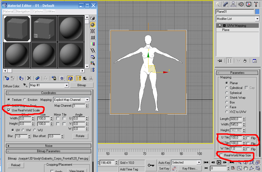Click the Go to Parent arrow icon
Screen dimensions: 262x172
point(85,78)
